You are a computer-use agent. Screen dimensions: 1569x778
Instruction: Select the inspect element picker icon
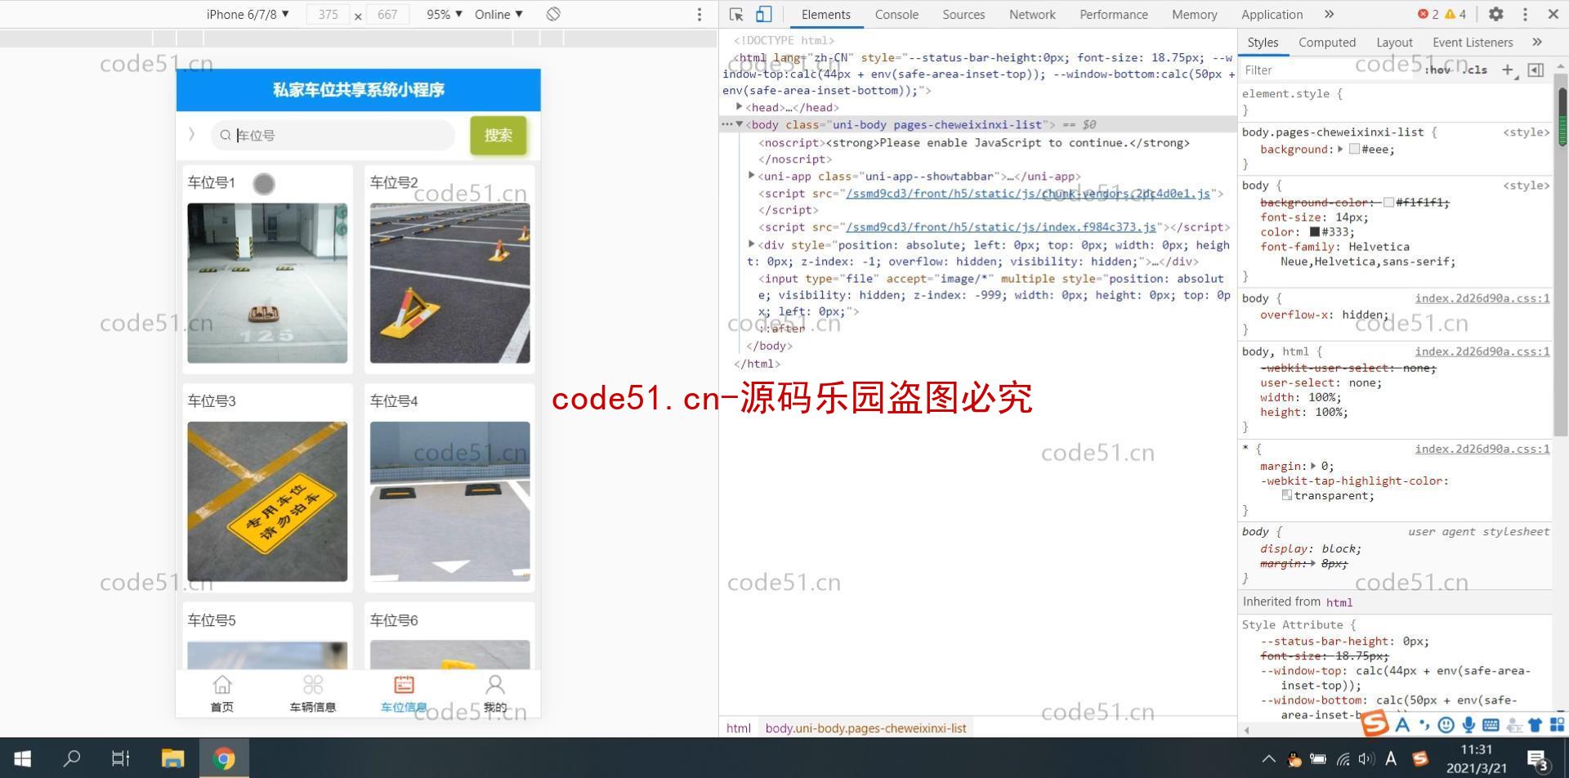pos(736,15)
